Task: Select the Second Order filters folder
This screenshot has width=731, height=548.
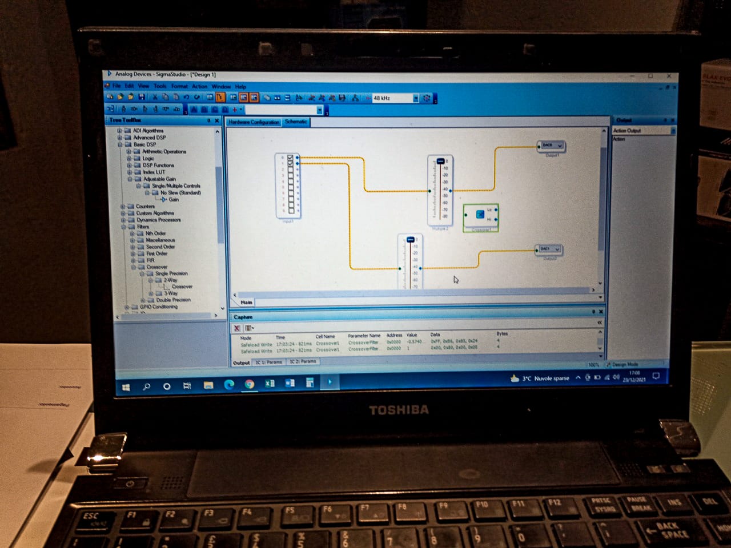Action: click(160, 247)
